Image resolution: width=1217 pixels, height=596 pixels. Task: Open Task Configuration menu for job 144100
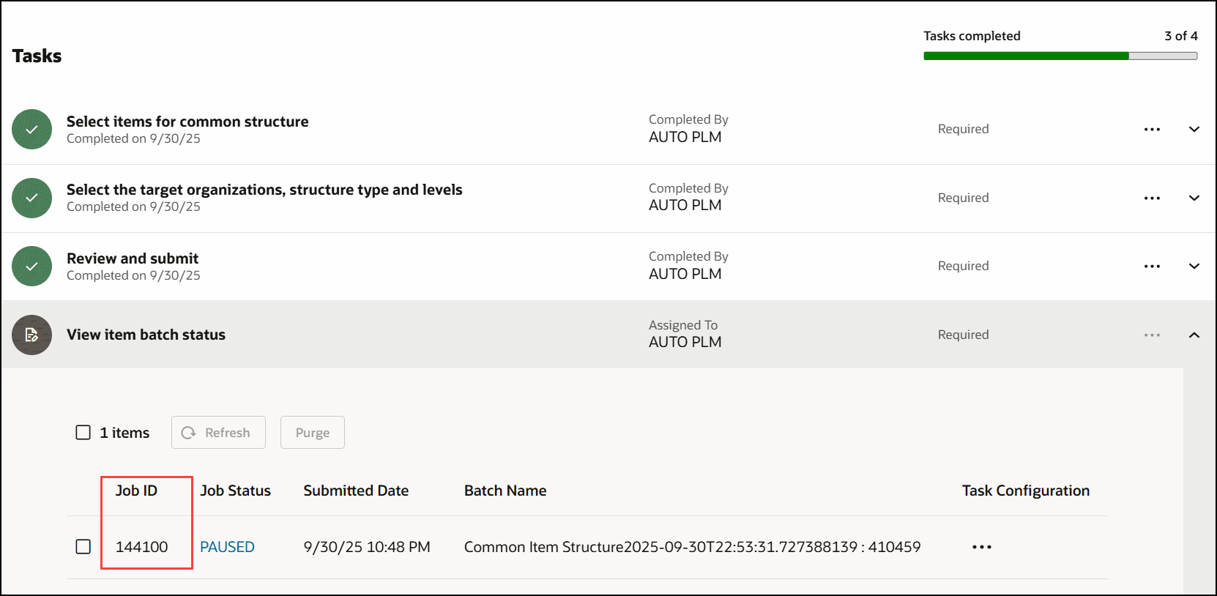click(981, 547)
